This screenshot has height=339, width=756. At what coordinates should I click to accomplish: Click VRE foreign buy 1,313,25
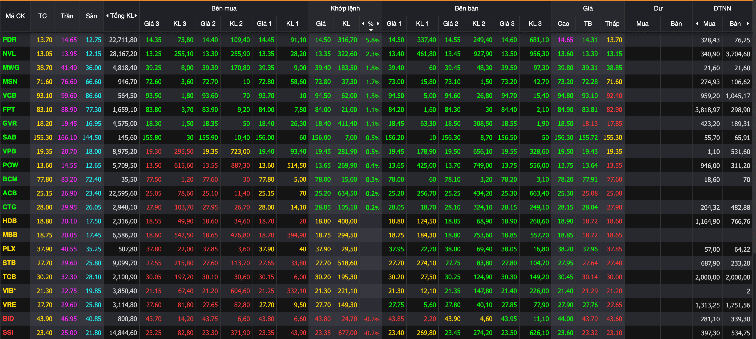[707, 305]
